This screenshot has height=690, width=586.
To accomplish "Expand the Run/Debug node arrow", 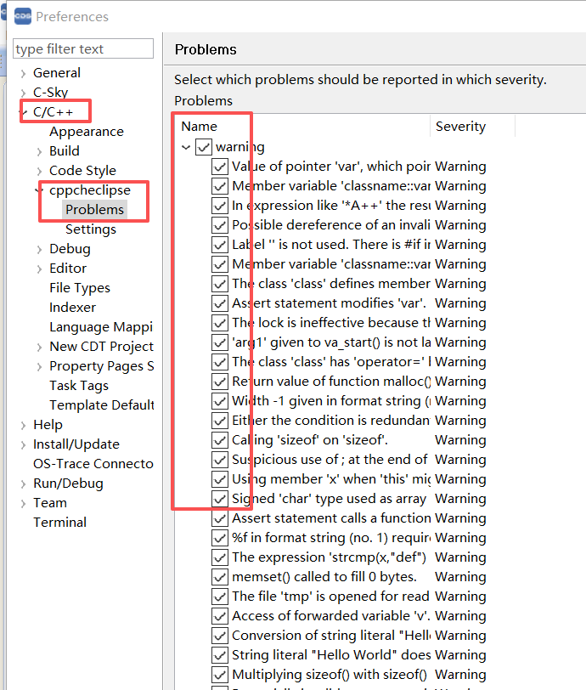I will tap(23, 484).
